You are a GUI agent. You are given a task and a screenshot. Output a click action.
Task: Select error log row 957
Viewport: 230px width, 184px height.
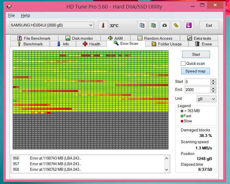[x=88, y=164]
